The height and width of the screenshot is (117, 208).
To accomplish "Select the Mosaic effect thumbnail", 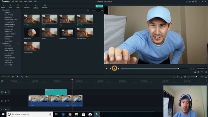I will coord(49,32).
